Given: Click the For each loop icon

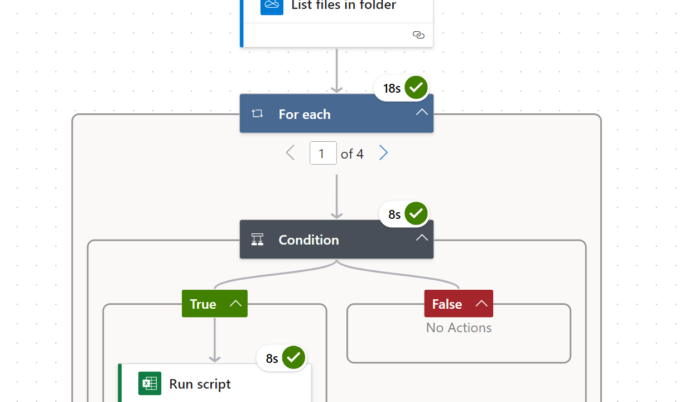Looking at the screenshot, I should [x=257, y=114].
